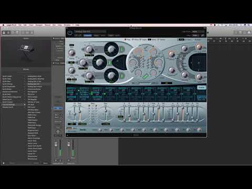This screenshot has height=189, width=252.
Task: Click the Compare button
Action: [x=88, y=35]
